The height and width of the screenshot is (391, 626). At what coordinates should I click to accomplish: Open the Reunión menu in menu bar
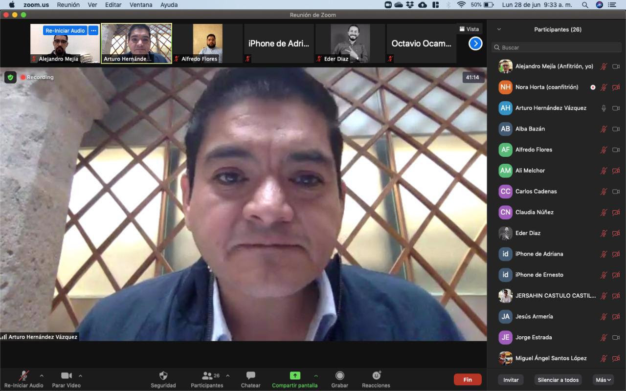68,5
